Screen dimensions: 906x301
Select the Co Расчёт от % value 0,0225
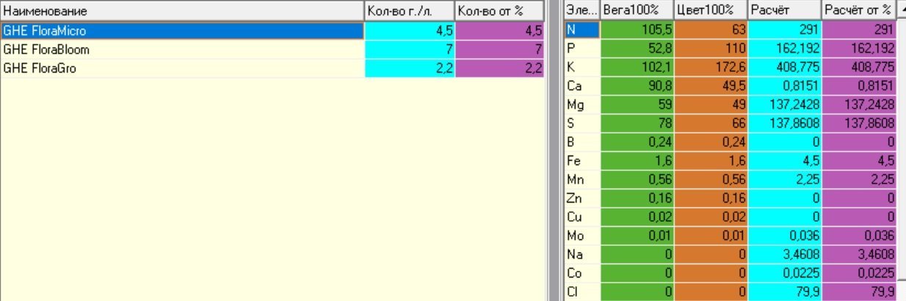[x=860, y=273]
